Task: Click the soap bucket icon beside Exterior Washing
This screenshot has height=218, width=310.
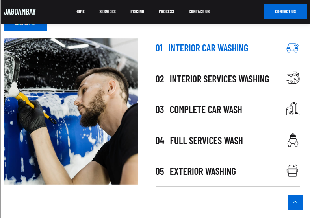Action: point(292,171)
